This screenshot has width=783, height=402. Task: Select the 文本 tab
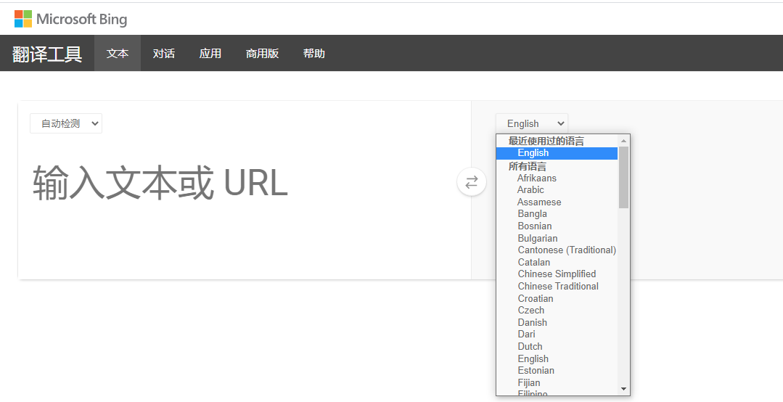click(118, 53)
